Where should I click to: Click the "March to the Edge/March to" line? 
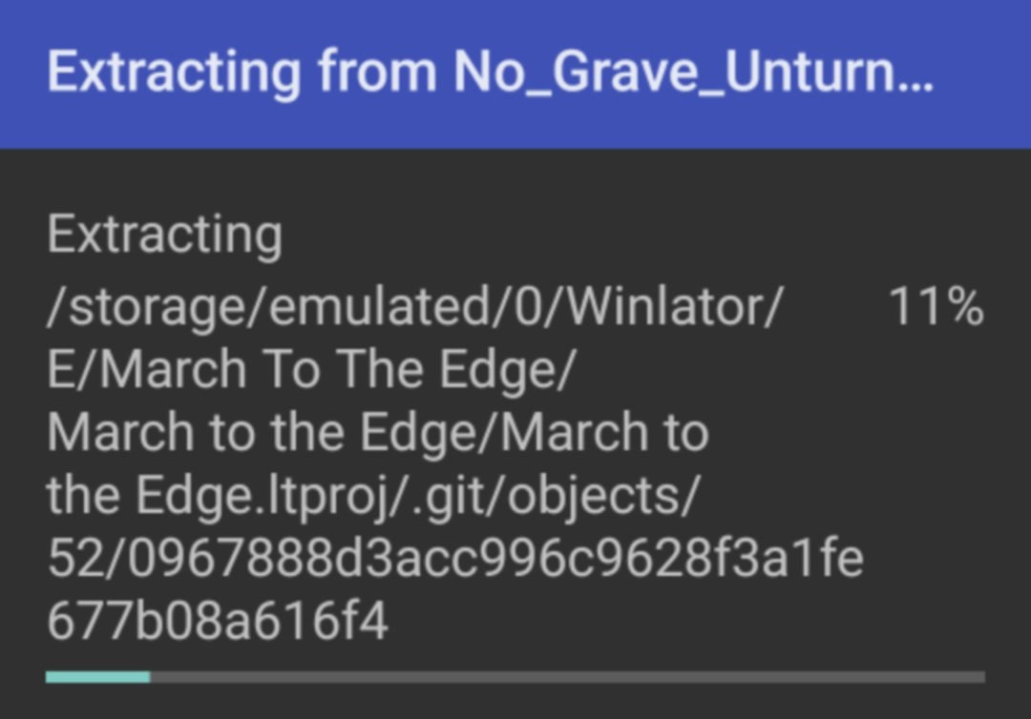tap(377, 433)
